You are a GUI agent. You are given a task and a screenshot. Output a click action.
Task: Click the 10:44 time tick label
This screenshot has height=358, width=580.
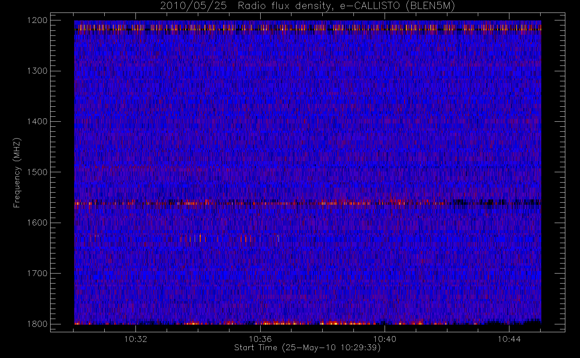click(509, 339)
